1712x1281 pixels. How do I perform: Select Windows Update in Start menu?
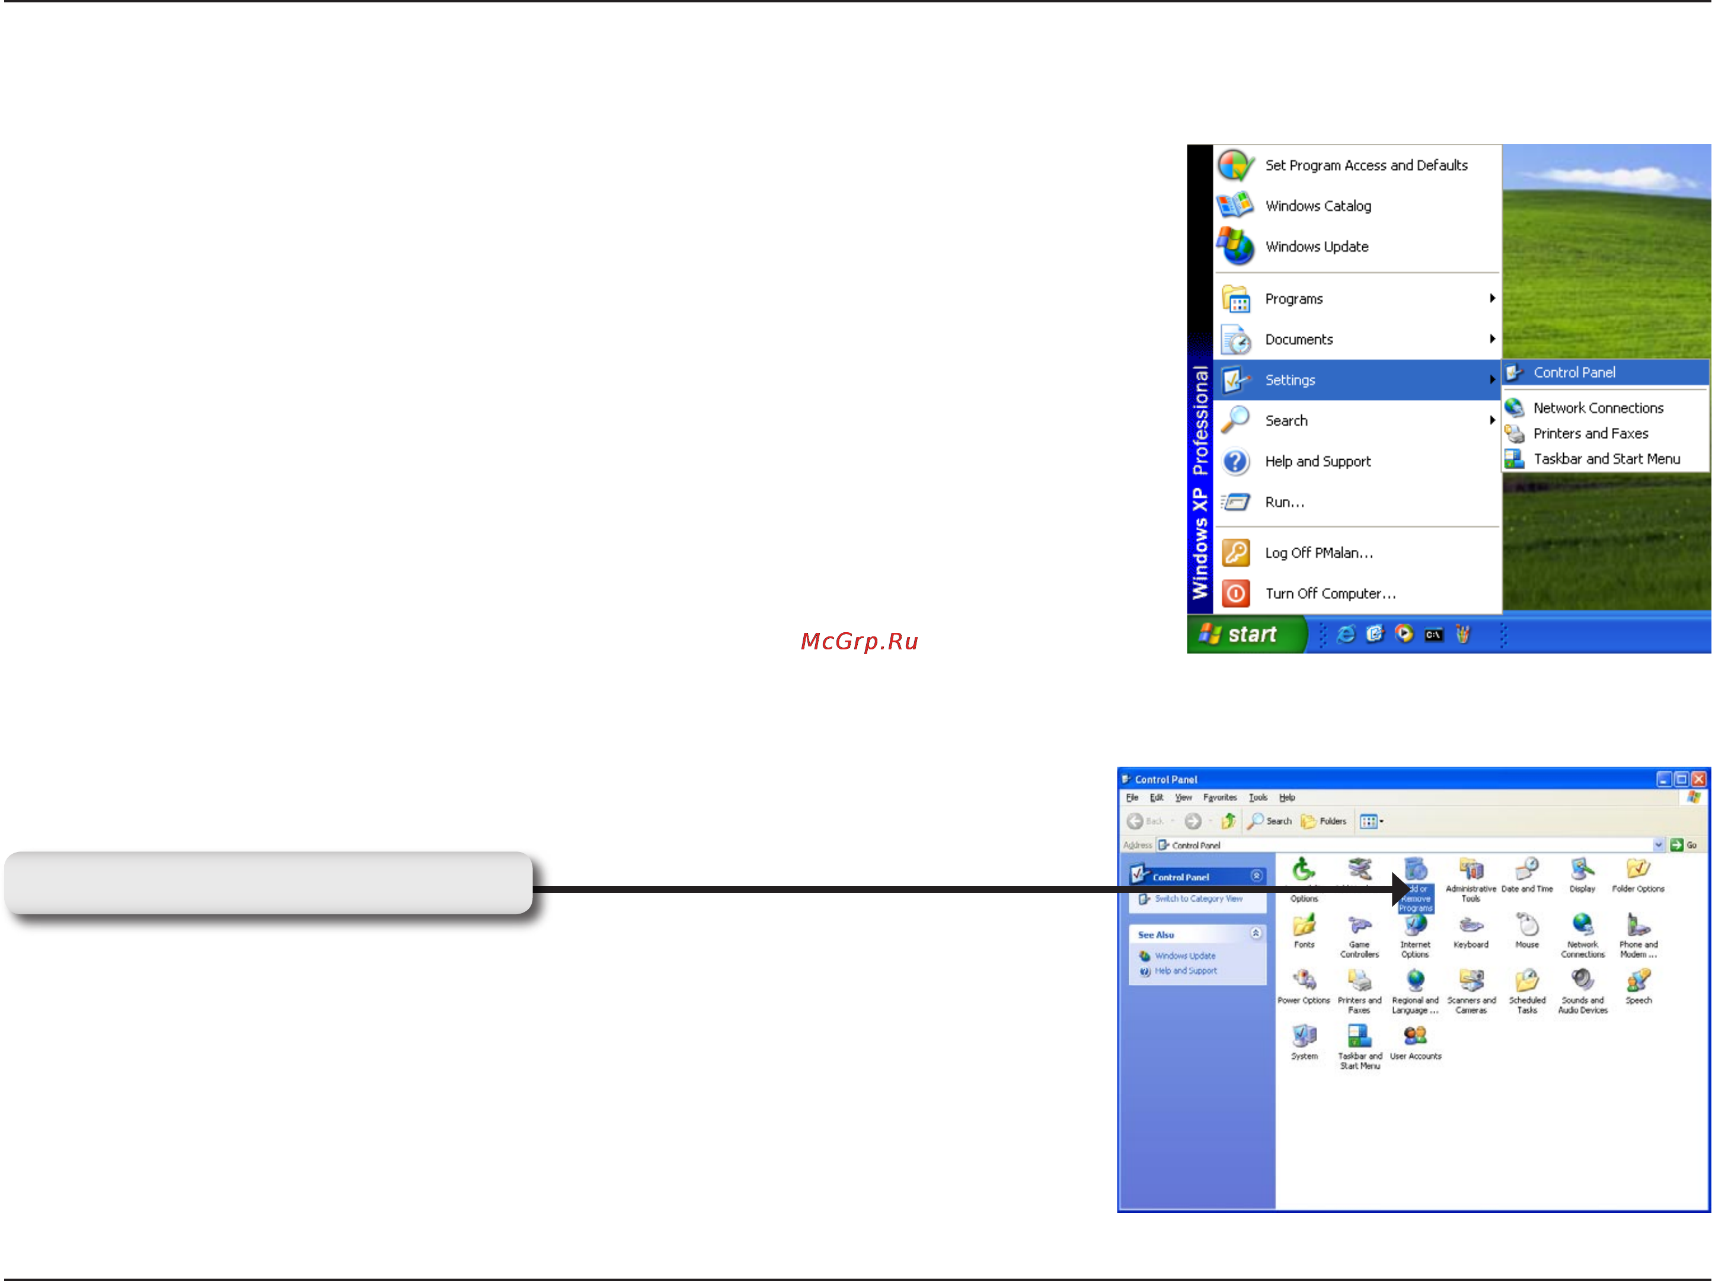click(1358, 246)
